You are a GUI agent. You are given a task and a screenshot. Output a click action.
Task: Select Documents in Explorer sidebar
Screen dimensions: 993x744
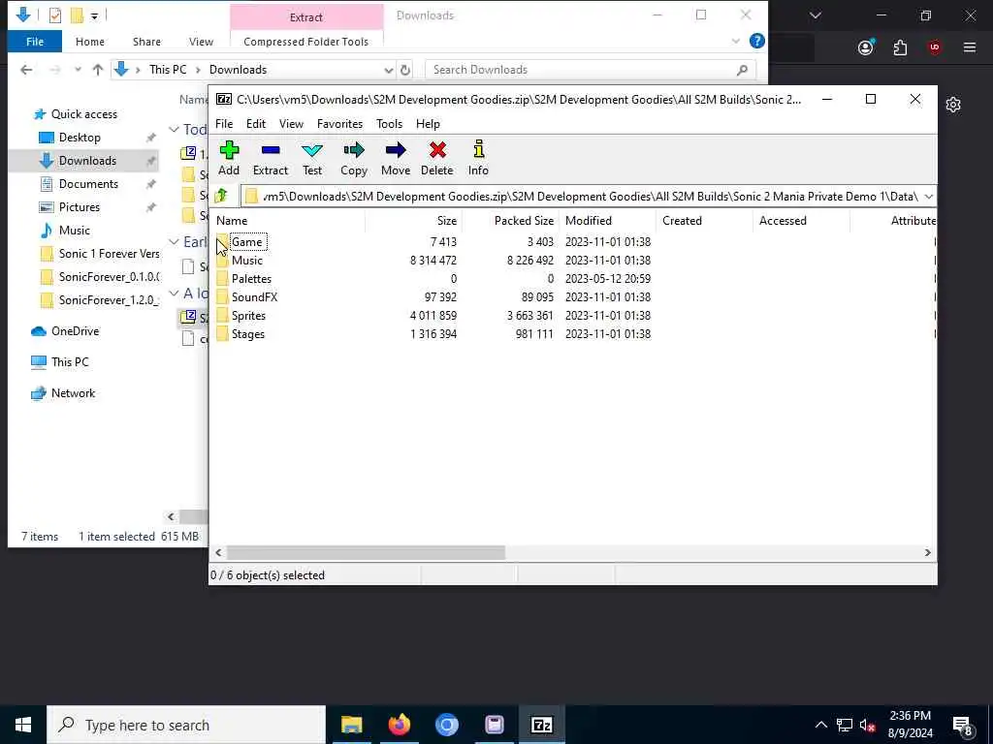88,184
